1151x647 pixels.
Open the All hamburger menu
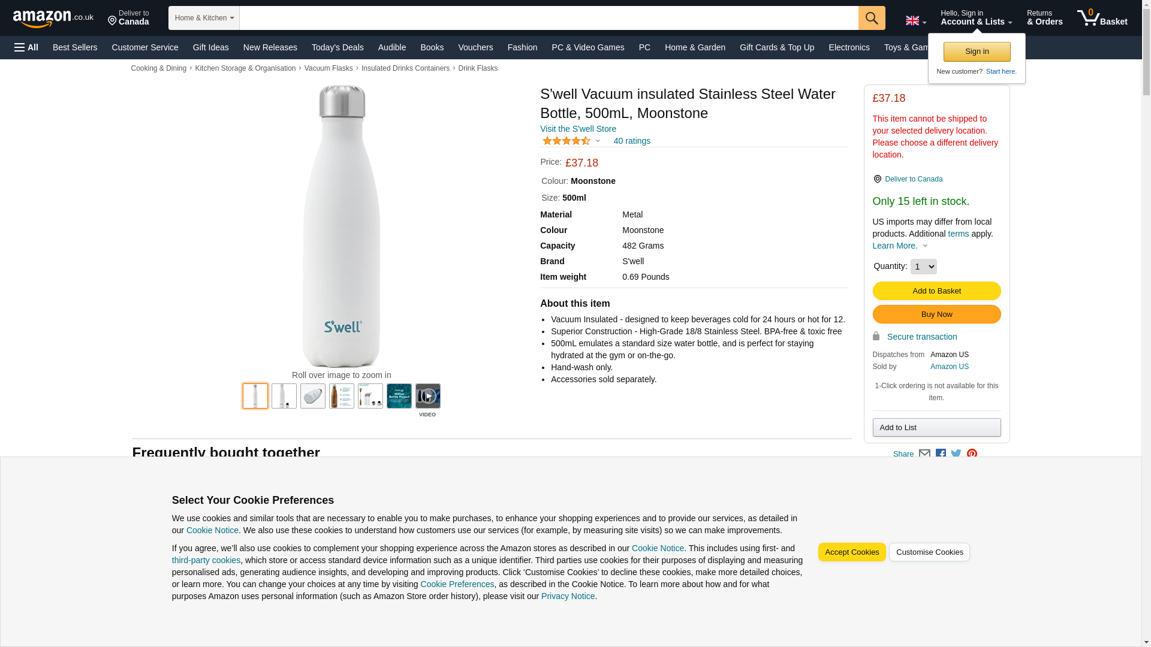tap(26, 47)
